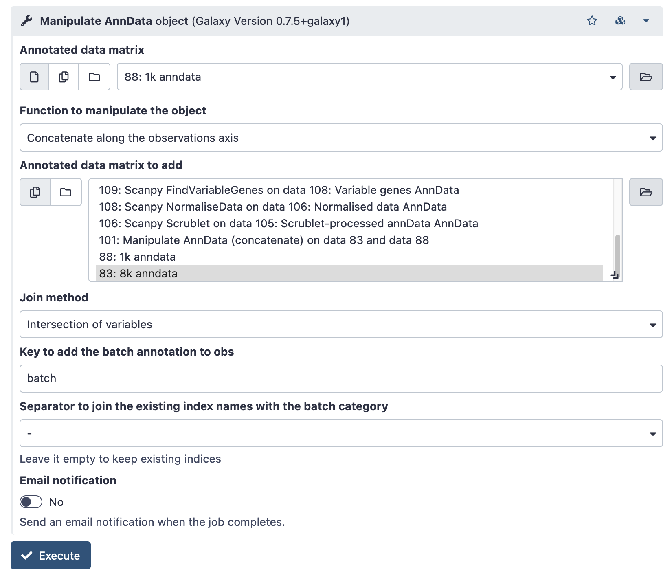The image size is (672, 580).
Task: Deselect '83: 8k anndata' in the list
Action: tap(138, 273)
